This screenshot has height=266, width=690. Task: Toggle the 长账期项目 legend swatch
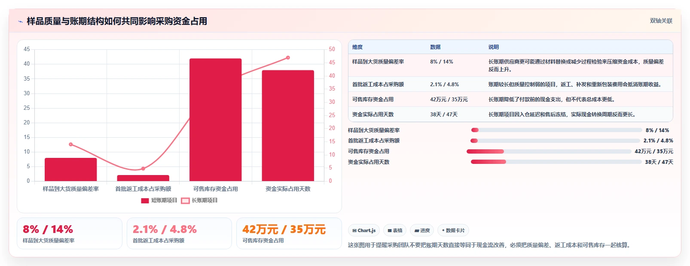tap(185, 200)
